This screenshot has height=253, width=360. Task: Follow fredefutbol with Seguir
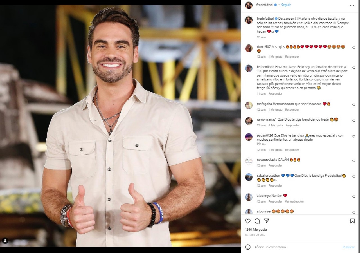click(286, 5)
